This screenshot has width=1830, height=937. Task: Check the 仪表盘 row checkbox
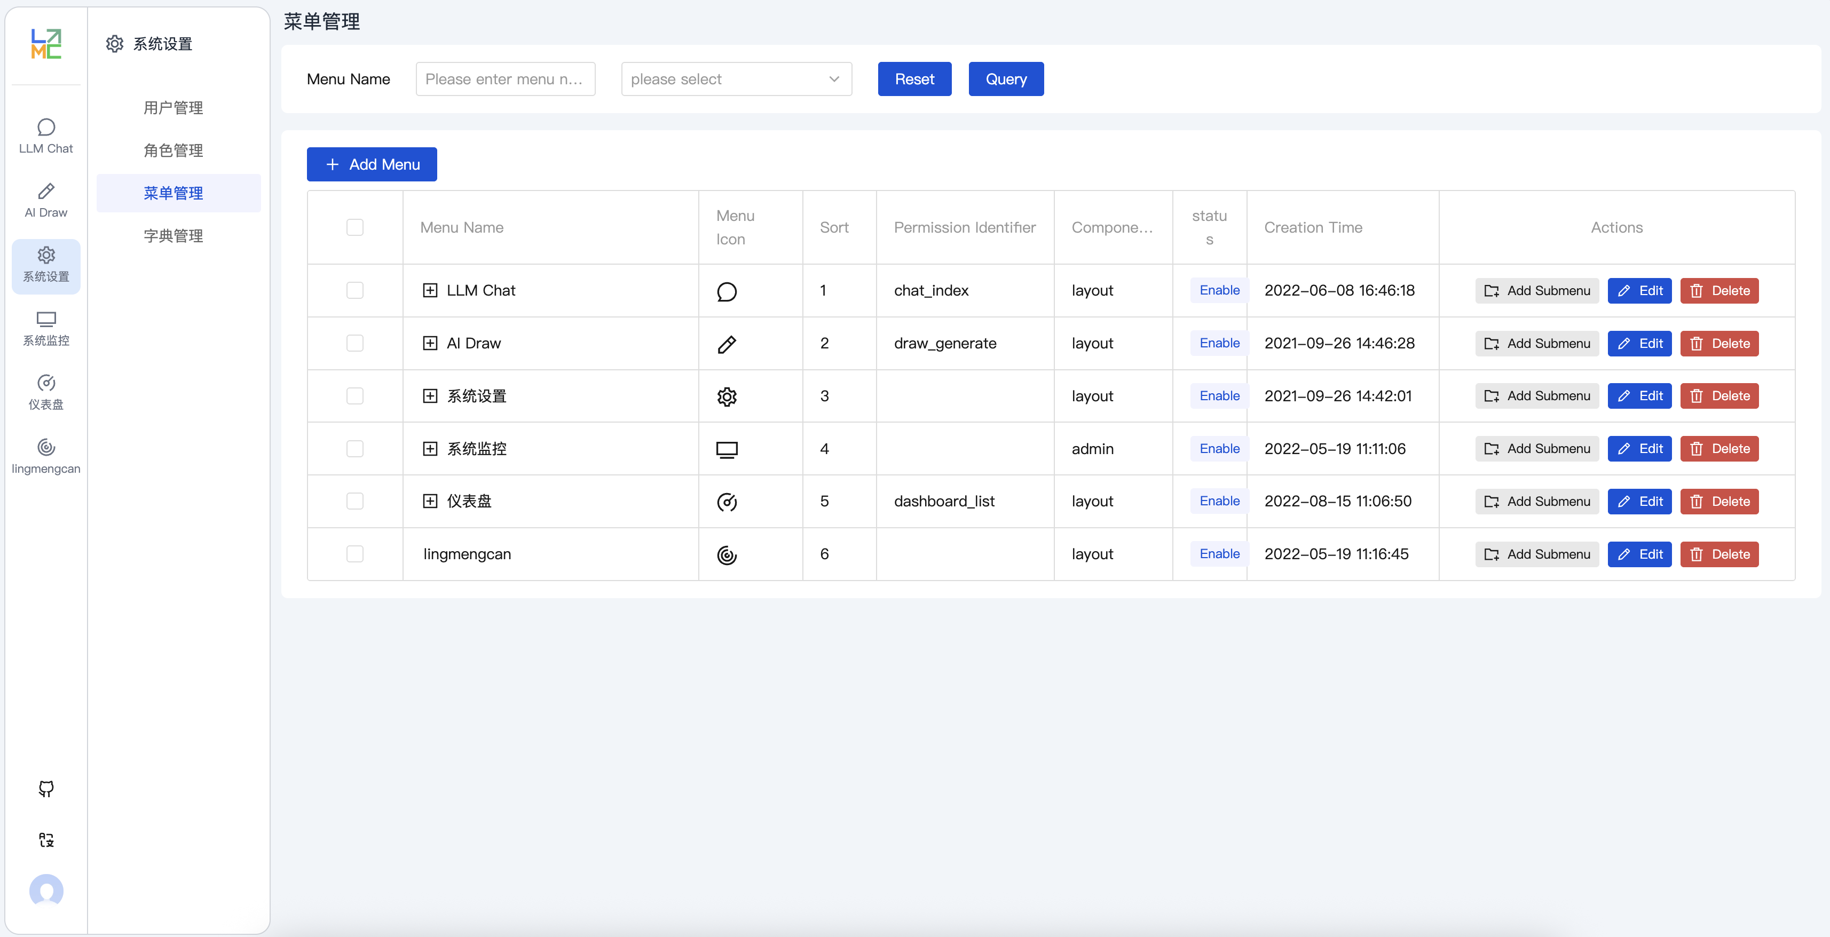pyautogui.click(x=354, y=501)
